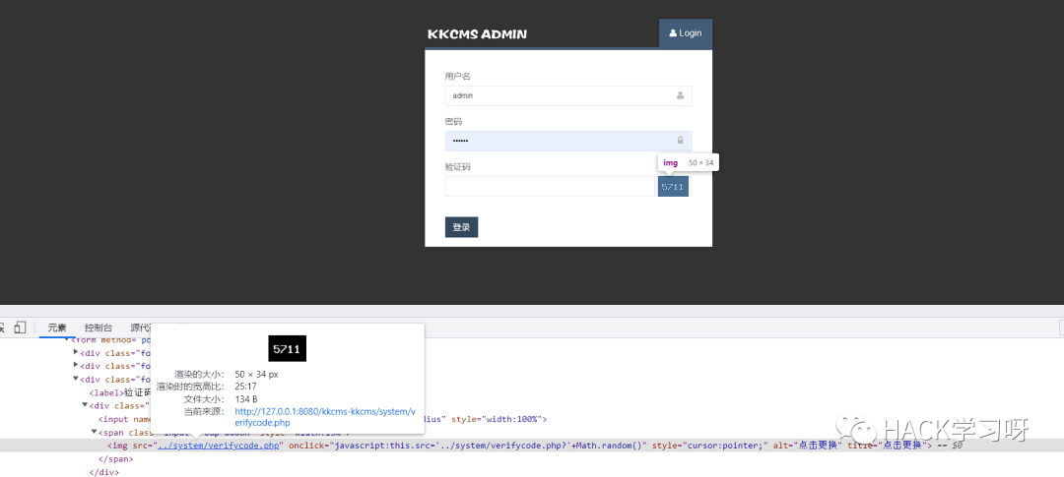
Task: Click the lock icon in the password field
Action: [680, 141]
